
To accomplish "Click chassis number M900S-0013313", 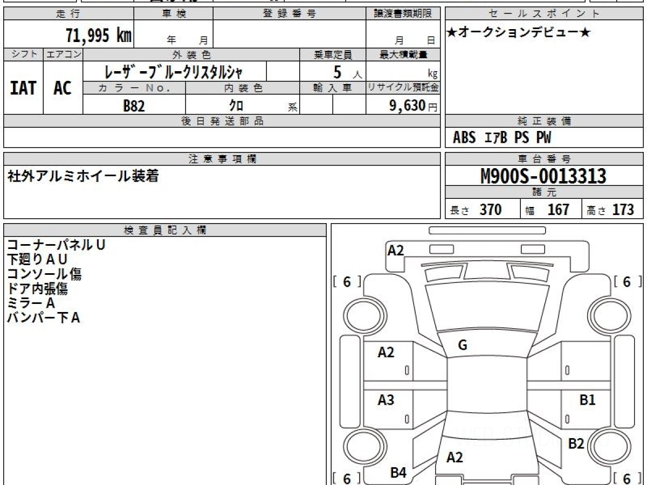I will coord(543,176).
